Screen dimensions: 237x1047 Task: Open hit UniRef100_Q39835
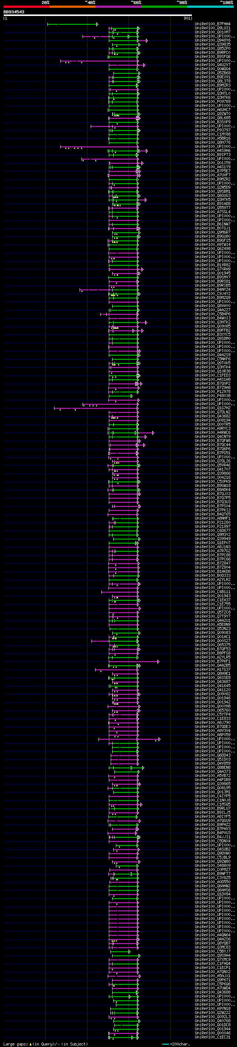(212, 44)
